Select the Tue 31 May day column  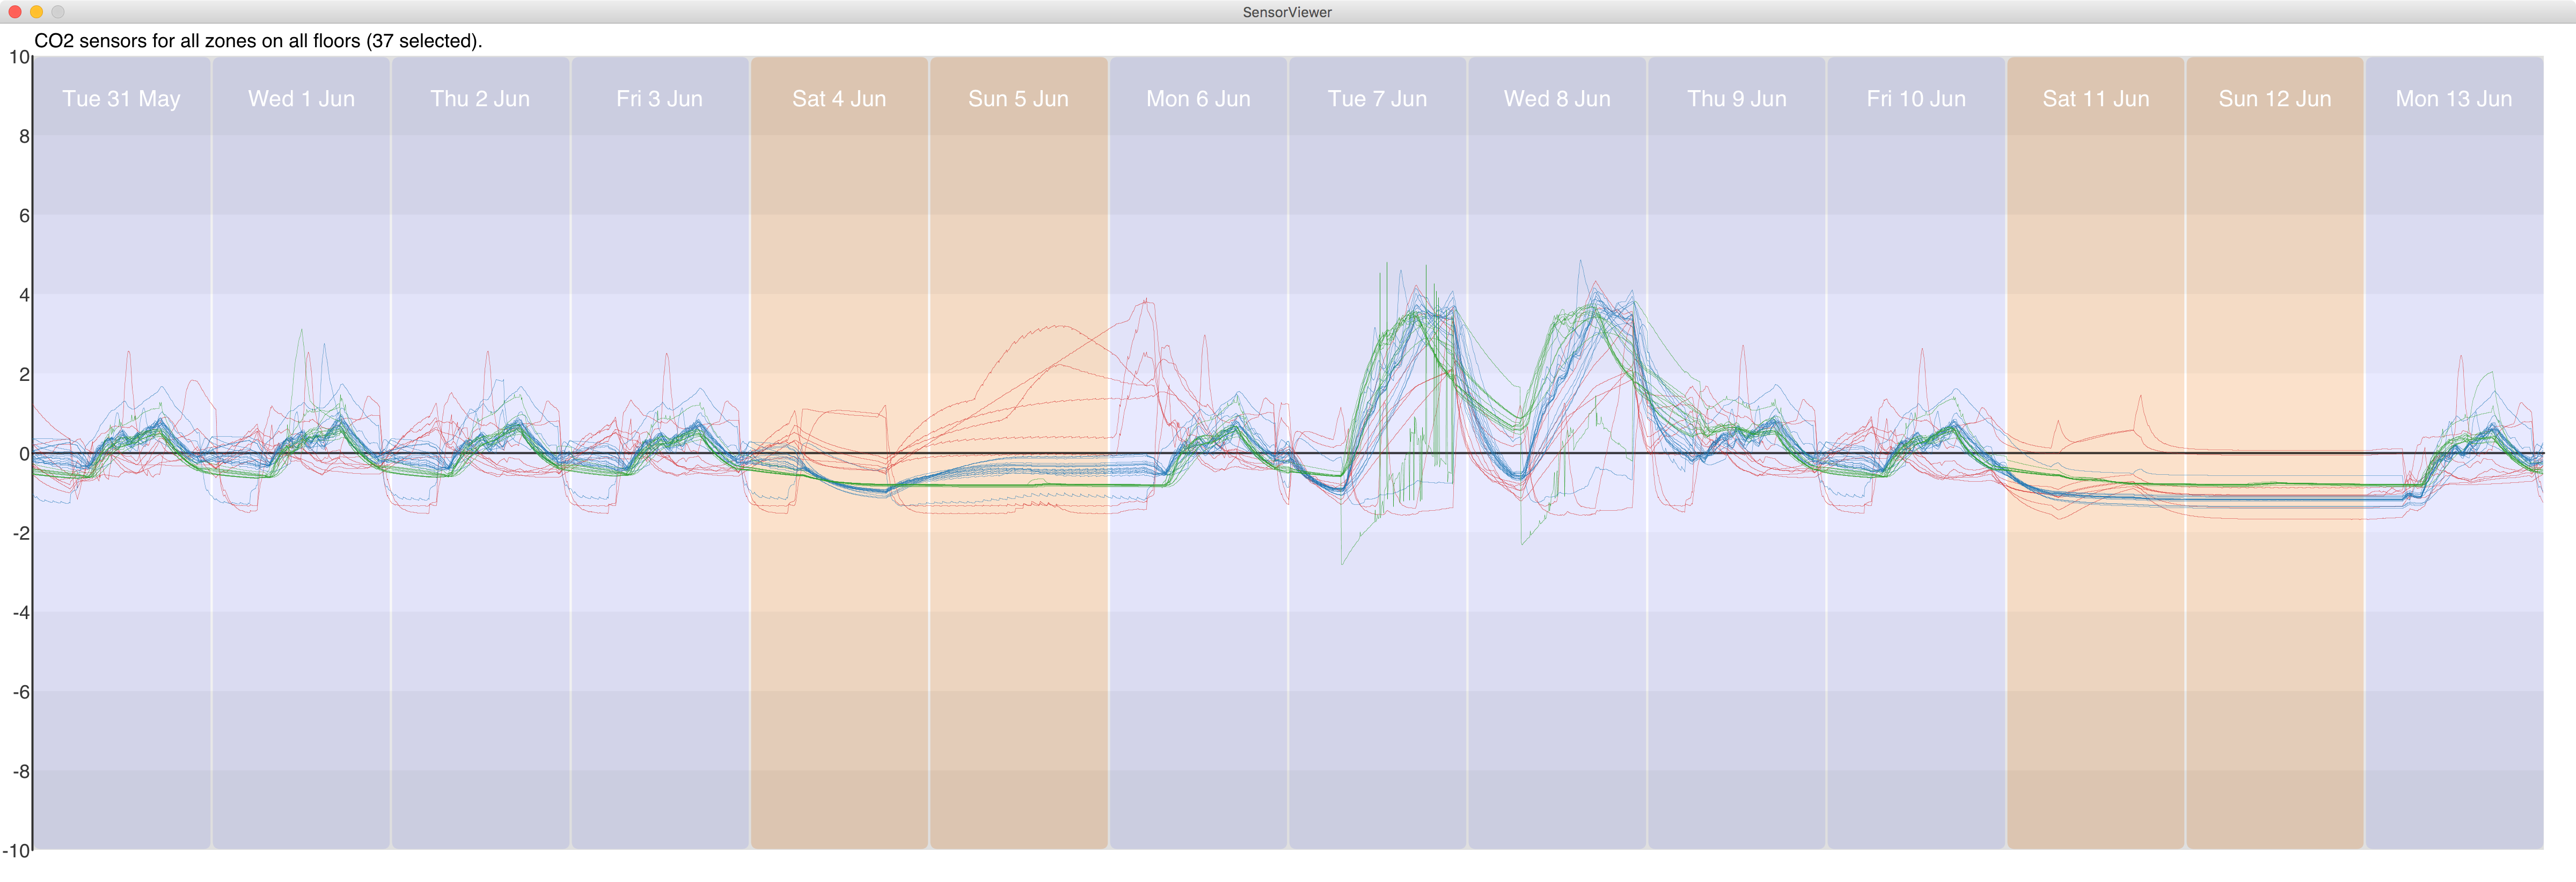(x=122, y=452)
